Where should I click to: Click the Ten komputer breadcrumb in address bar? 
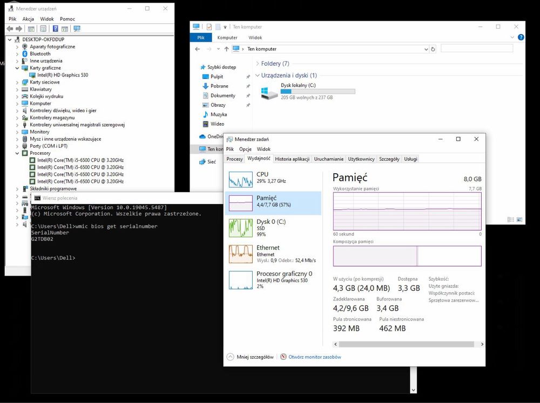(262, 49)
